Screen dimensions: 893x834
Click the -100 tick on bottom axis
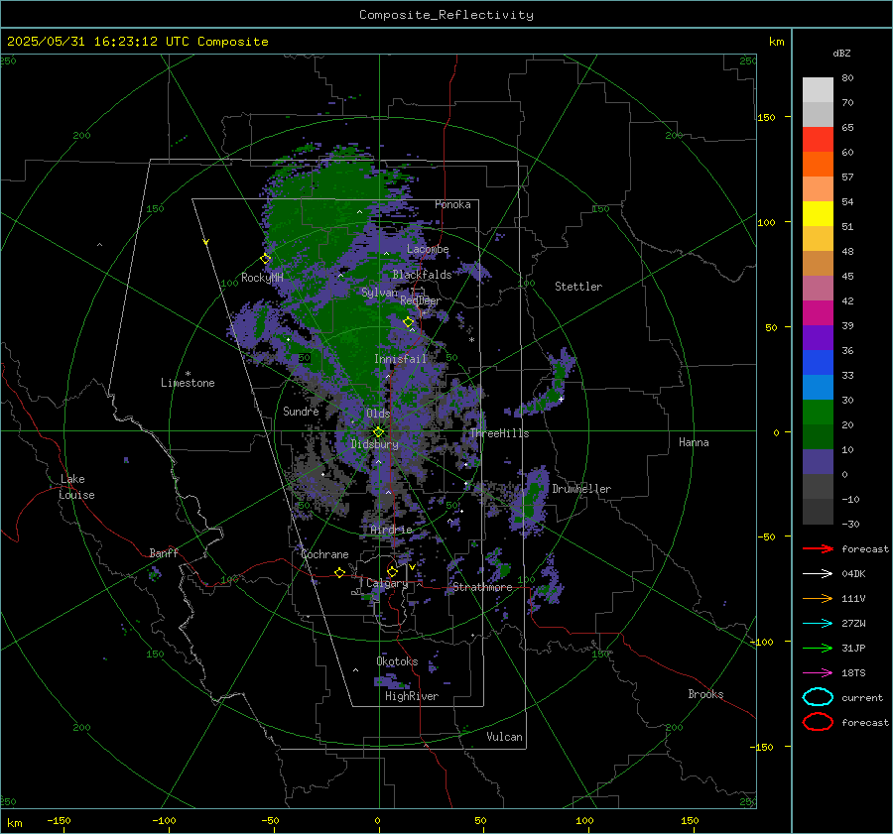(x=164, y=820)
